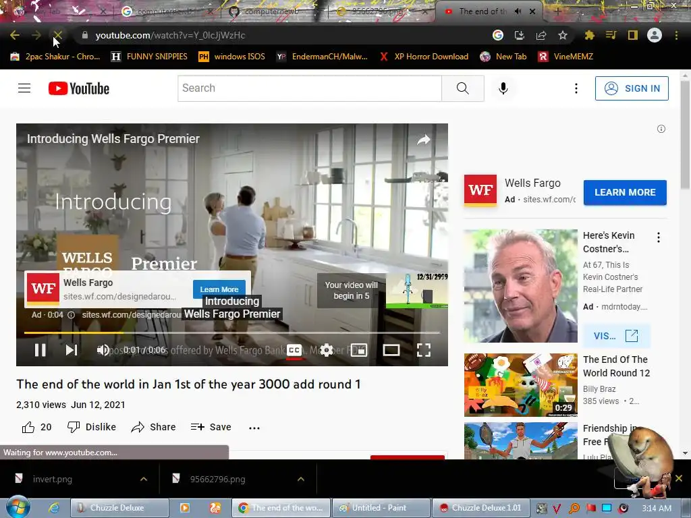This screenshot has height=518, width=691.
Task: Click the address bar URL
Action: tap(170, 35)
